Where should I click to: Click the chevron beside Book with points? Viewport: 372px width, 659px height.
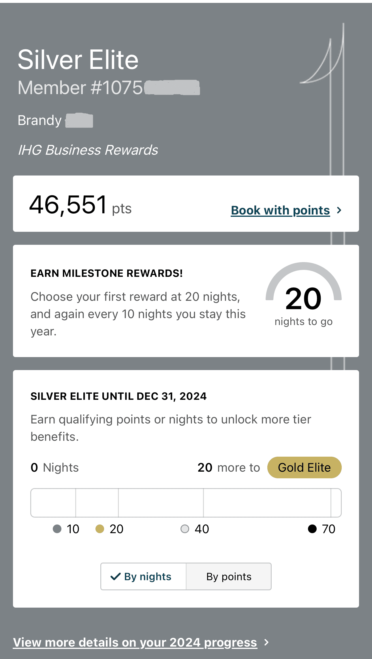click(339, 210)
